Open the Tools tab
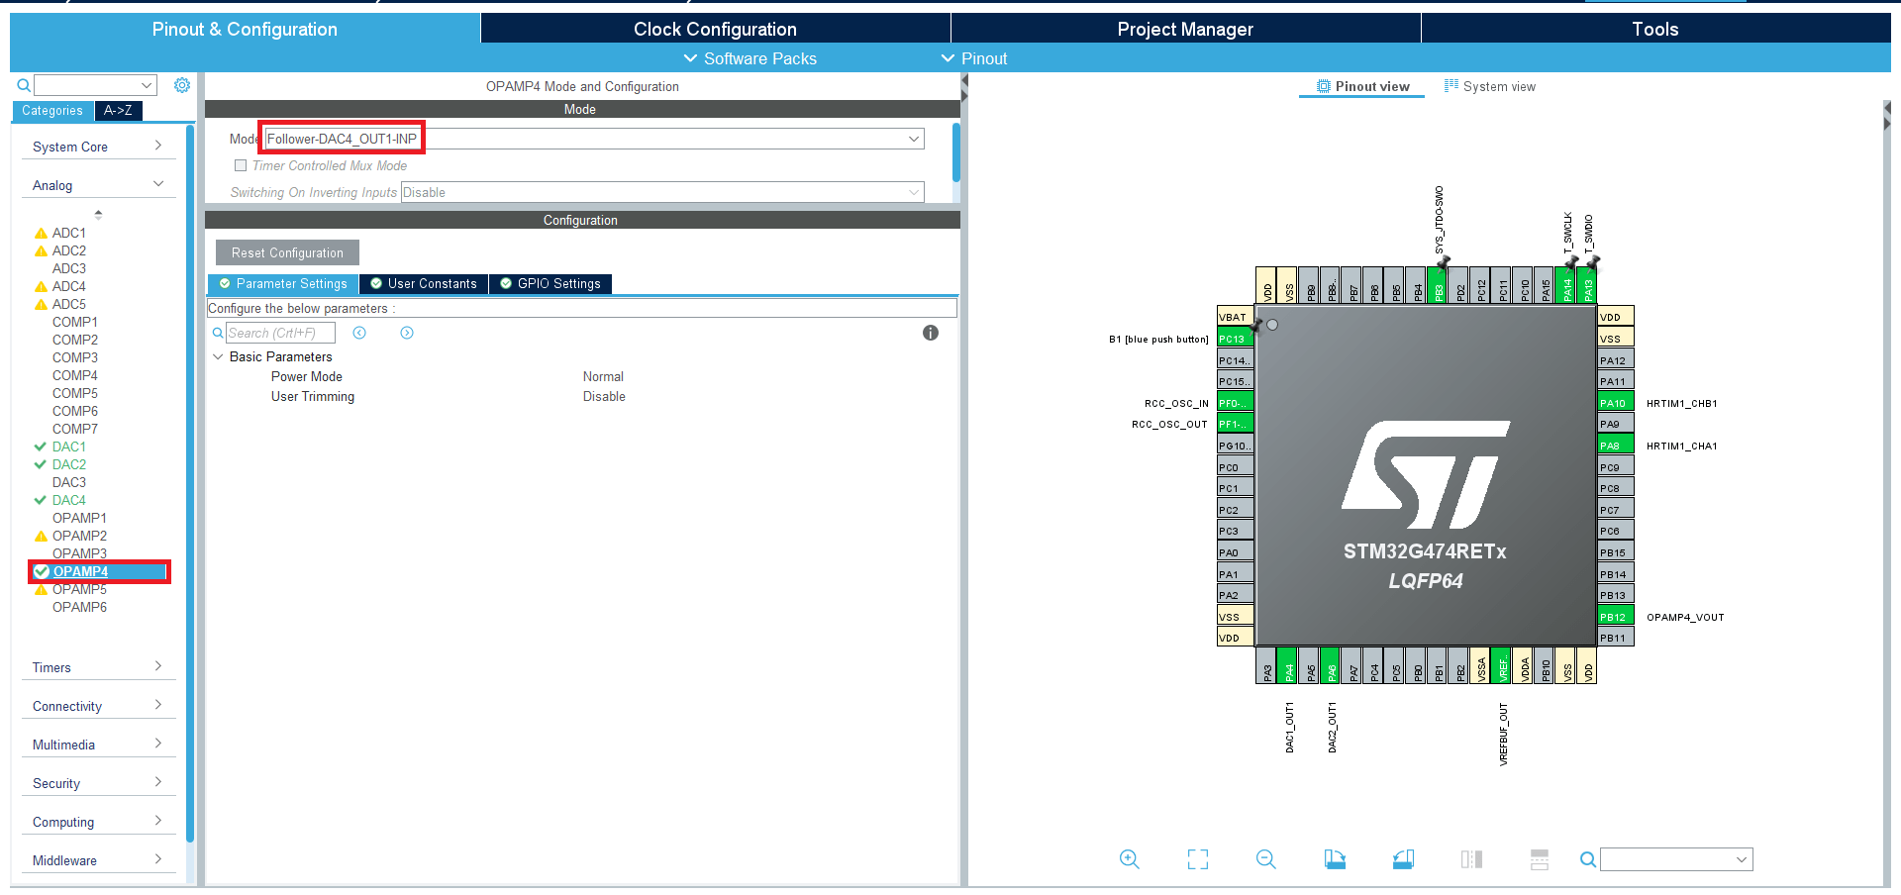The width and height of the screenshot is (1901, 895). [1655, 29]
